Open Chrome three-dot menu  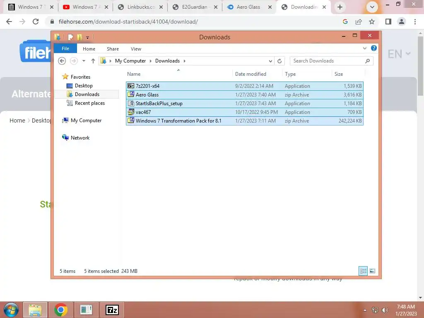point(415,22)
